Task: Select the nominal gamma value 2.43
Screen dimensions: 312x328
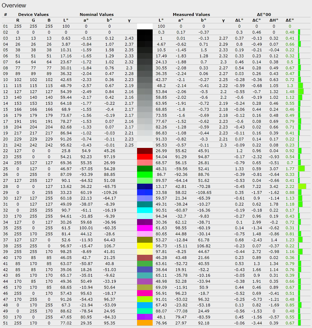Action: (129, 38)
